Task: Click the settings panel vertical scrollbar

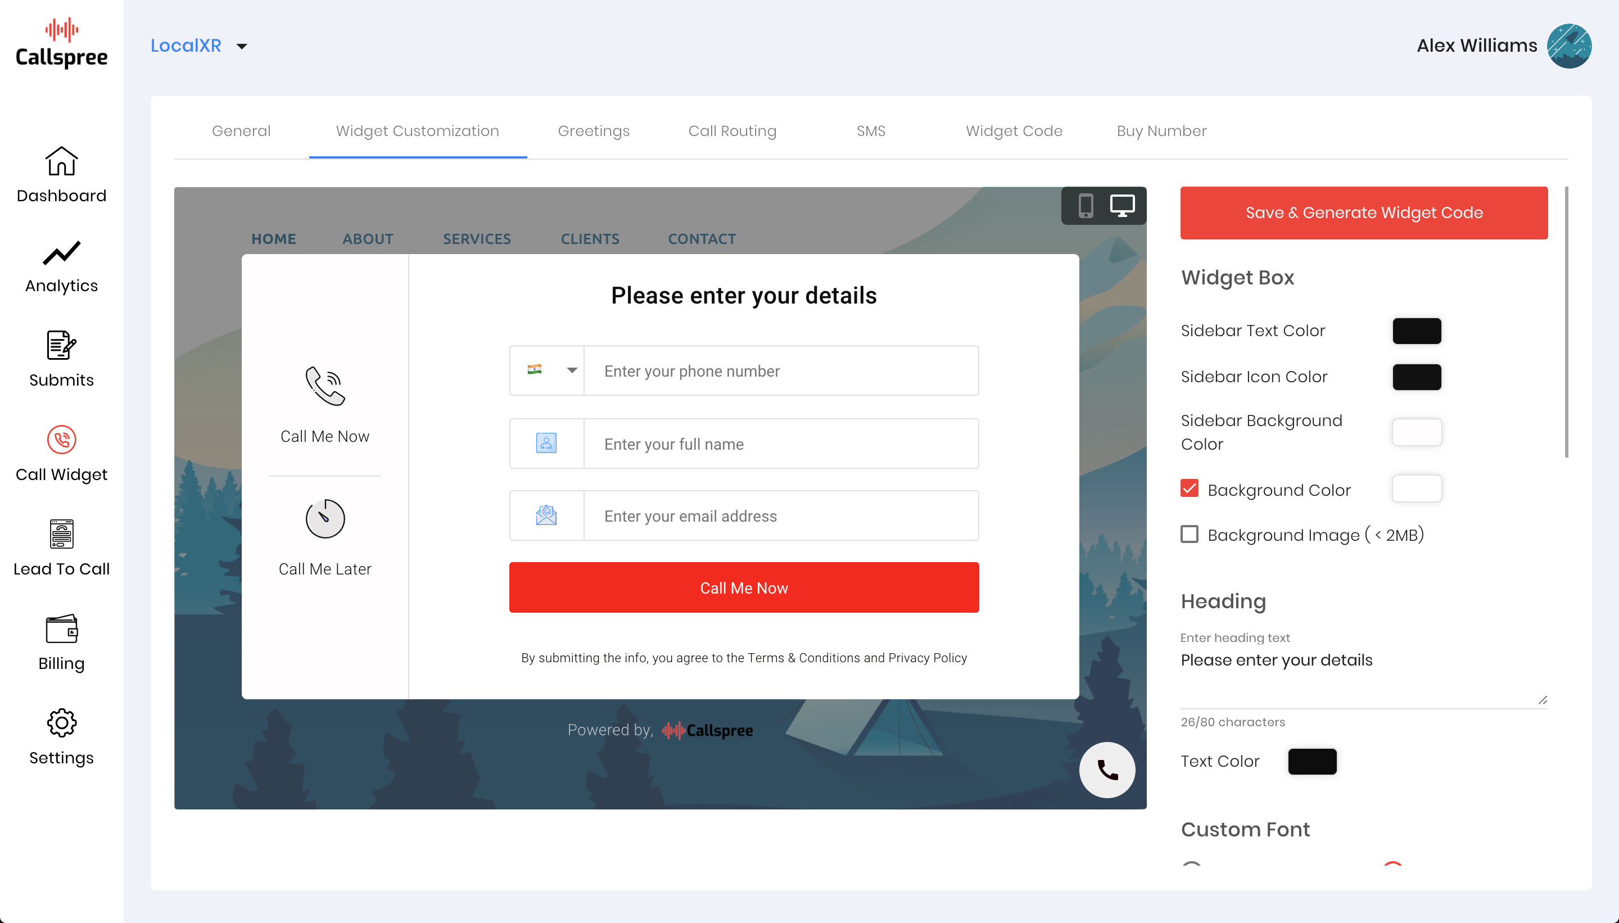Action: pos(1566,322)
